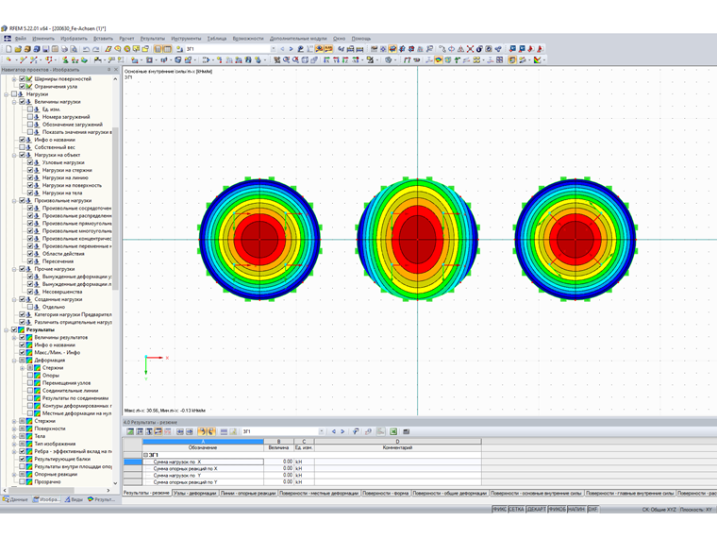Viewport: 717px width, 538px height.
Task: Enable the 'Опоры' deformation checkbox
Action: (30, 375)
